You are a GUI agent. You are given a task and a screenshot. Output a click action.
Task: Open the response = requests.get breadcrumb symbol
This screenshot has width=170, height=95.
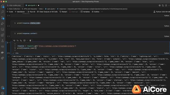click(92, 9)
